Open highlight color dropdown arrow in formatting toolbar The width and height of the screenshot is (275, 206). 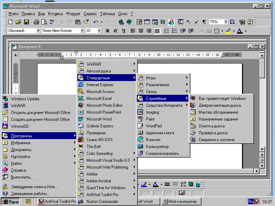click(x=234, y=31)
